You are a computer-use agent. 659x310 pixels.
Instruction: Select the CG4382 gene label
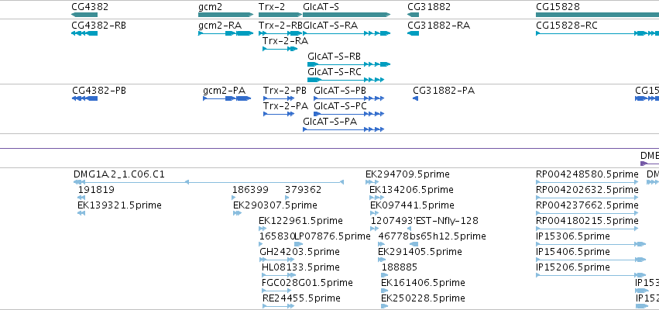click(90, 7)
